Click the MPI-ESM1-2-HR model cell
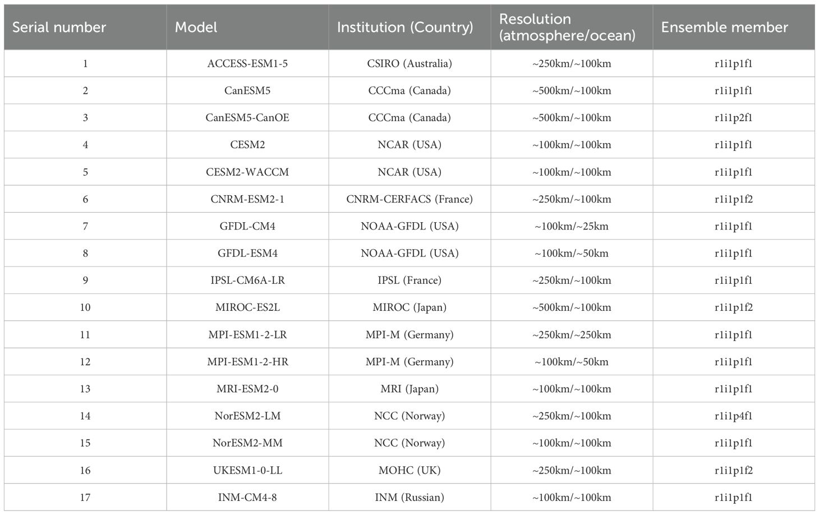The image size is (819, 515). click(247, 362)
